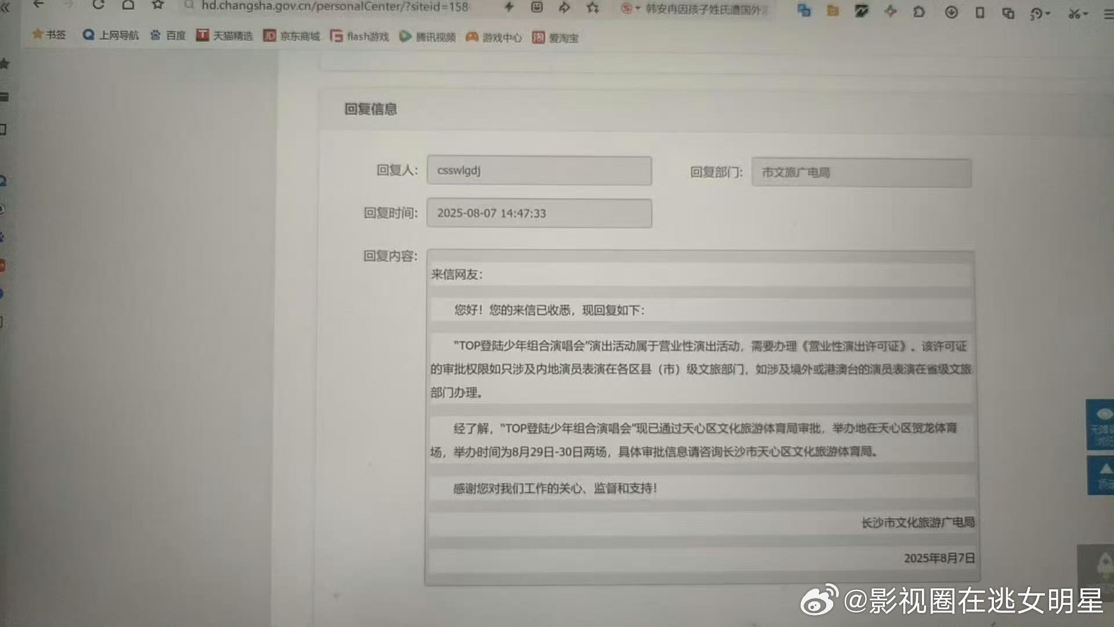The height and width of the screenshot is (627, 1114).
Task: Click the multi-window icon in toolbar
Action: (1008, 13)
